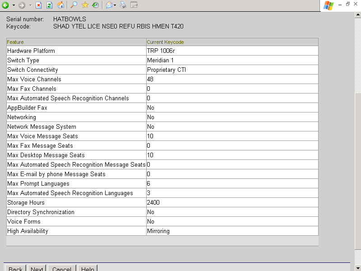Print the page with printer icon

(x=123, y=5)
